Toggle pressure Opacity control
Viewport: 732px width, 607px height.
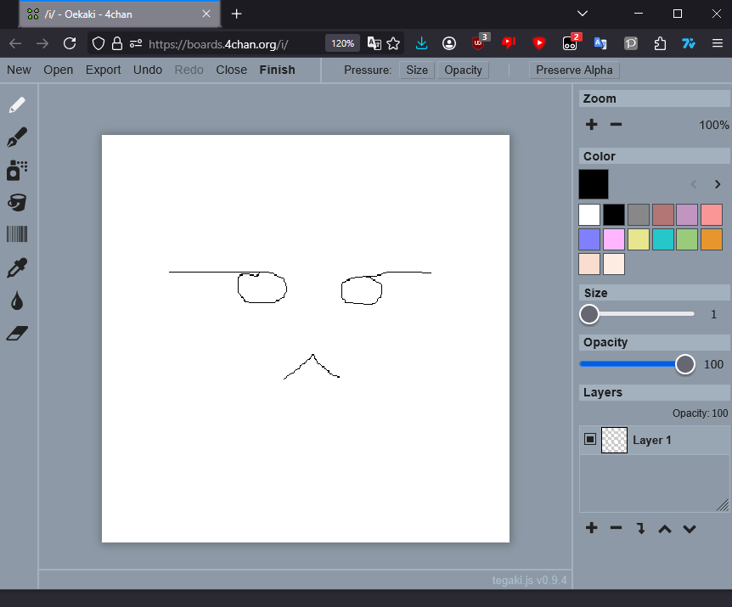tap(463, 70)
